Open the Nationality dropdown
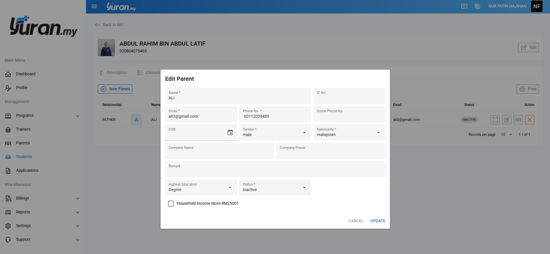 pos(349,132)
